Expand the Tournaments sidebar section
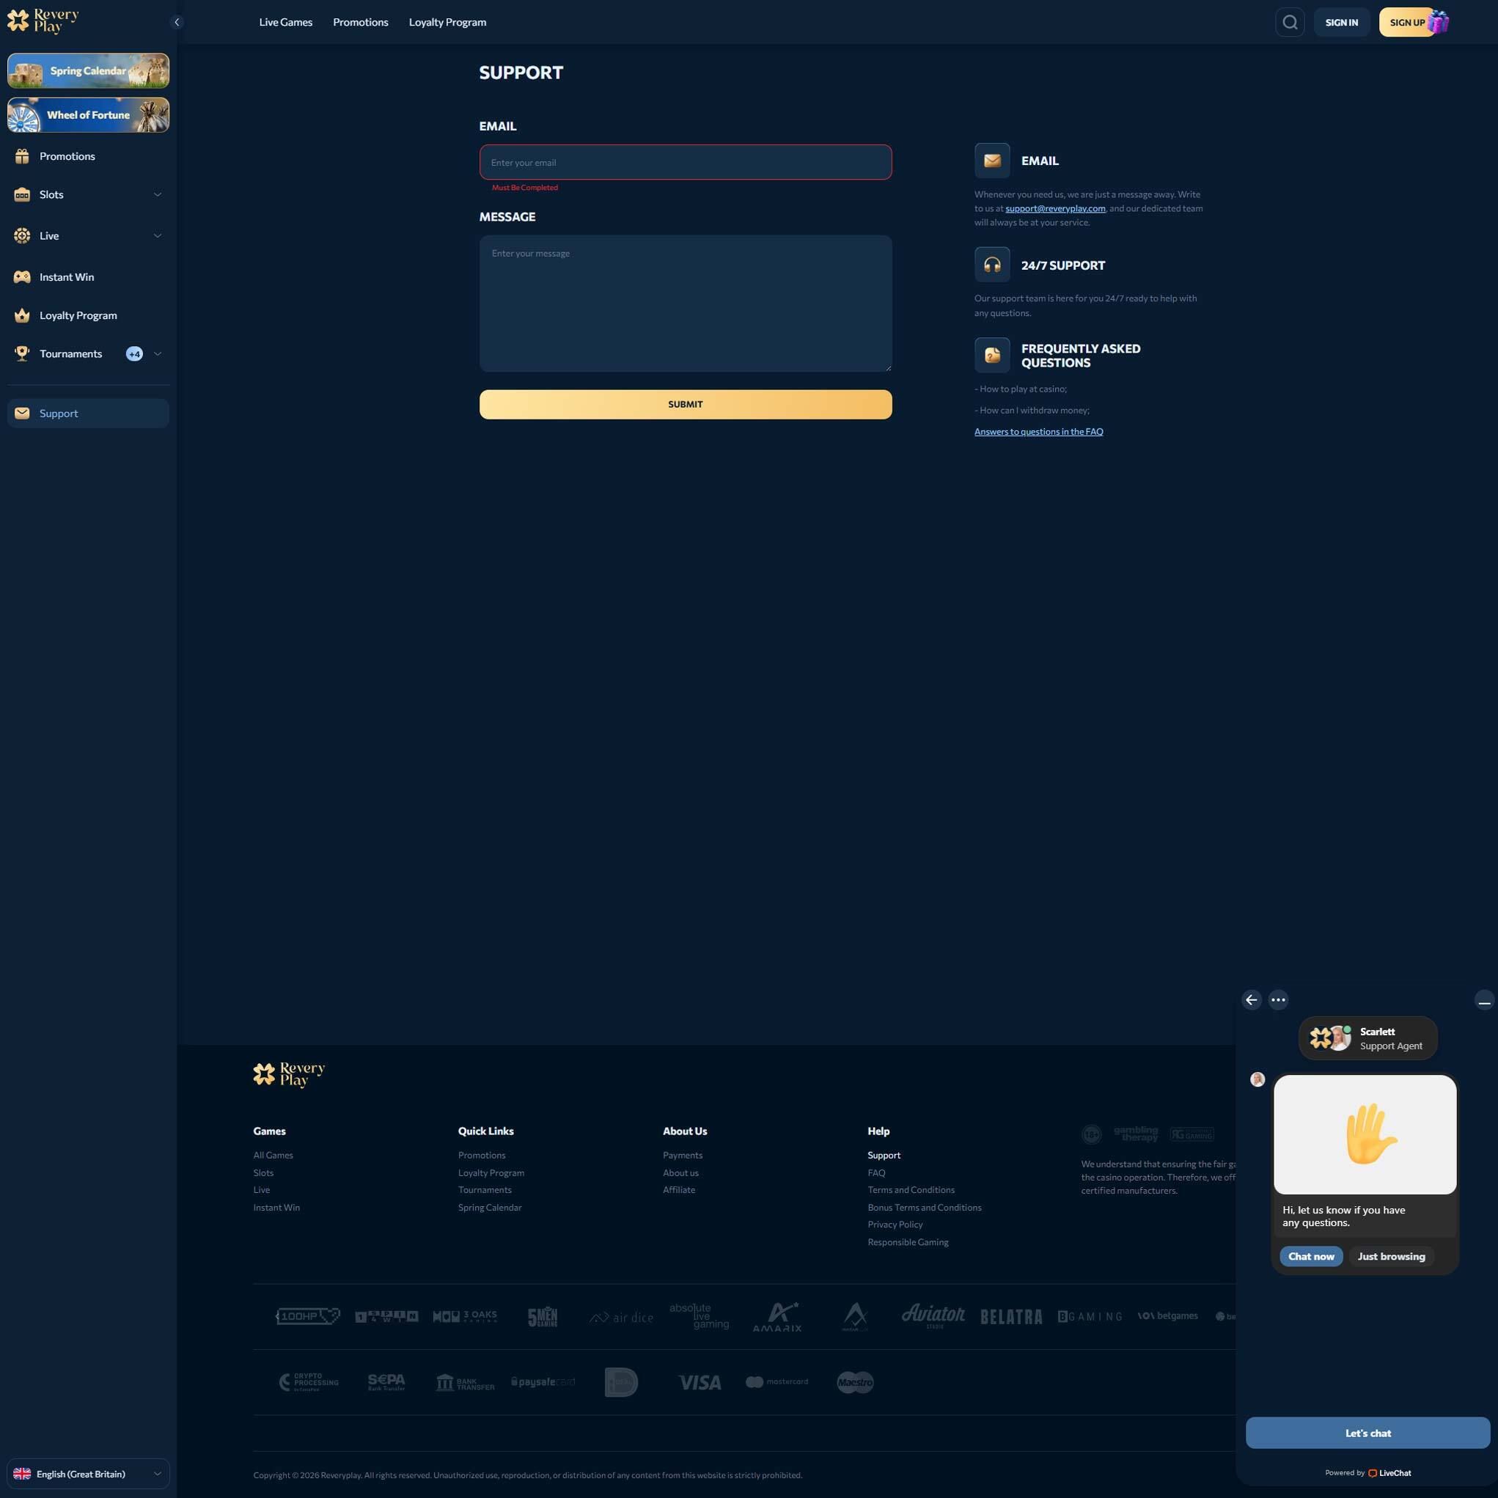 [x=158, y=353]
